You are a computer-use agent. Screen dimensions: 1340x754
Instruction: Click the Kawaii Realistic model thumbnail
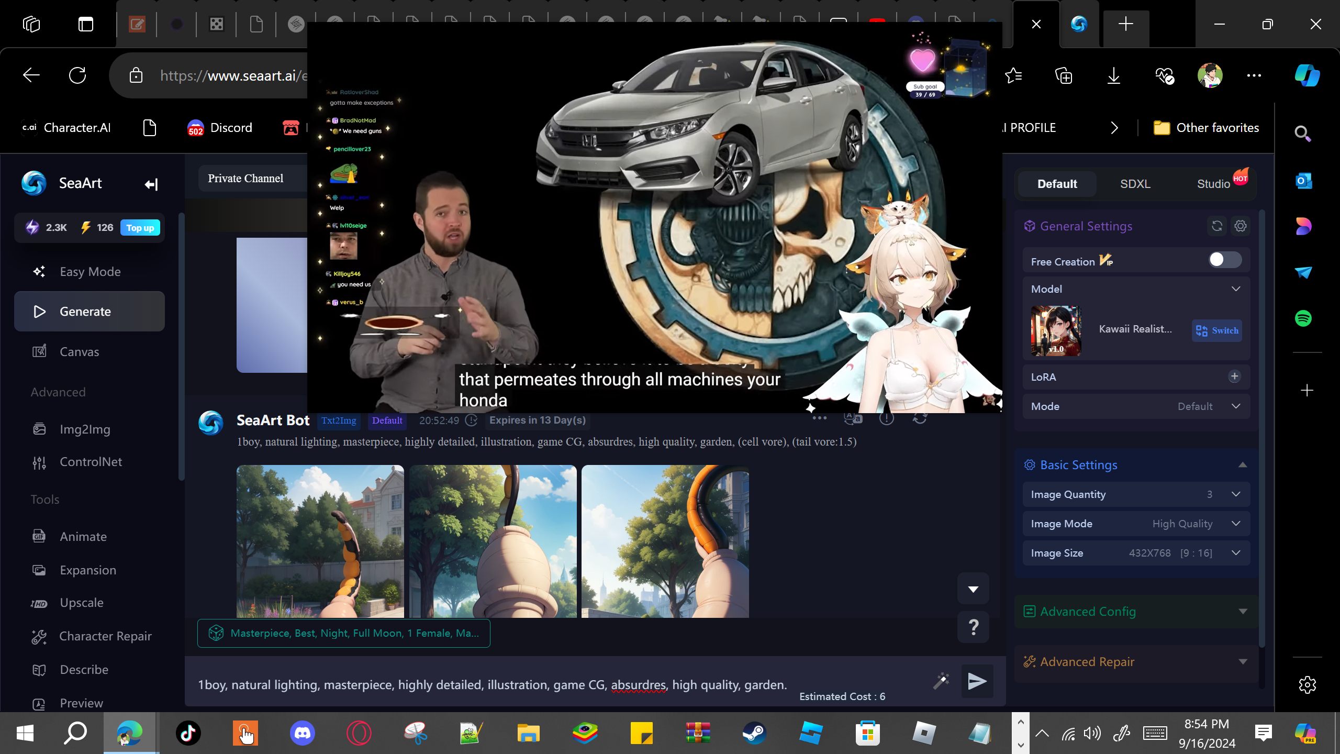pos(1056,331)
